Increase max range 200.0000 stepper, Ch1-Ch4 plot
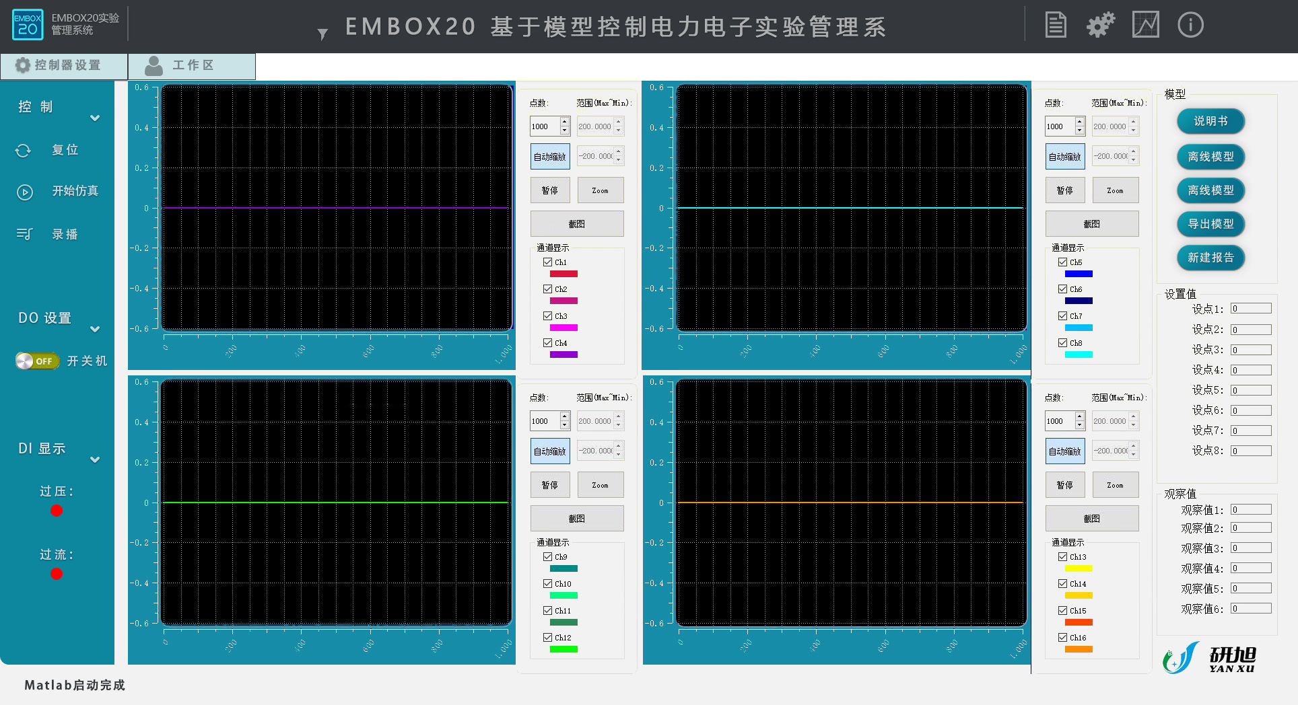This screenshot has height=705, width=1298. pyautogui.click(x=619, y=122)
